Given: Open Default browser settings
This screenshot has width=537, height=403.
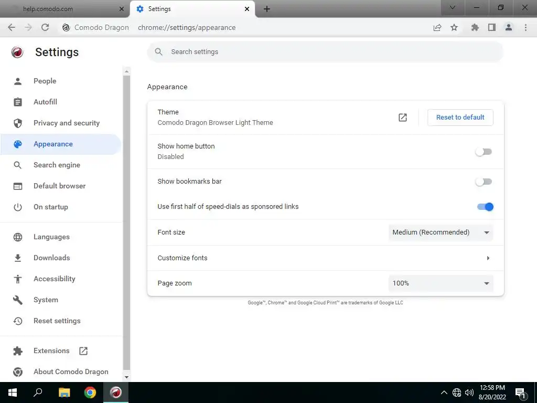Looking at the screenshot, I should [61, 186].
